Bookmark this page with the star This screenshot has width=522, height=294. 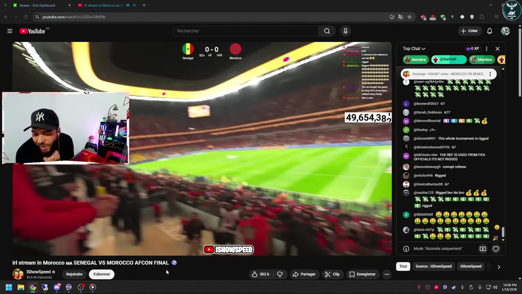pos(409,17)
